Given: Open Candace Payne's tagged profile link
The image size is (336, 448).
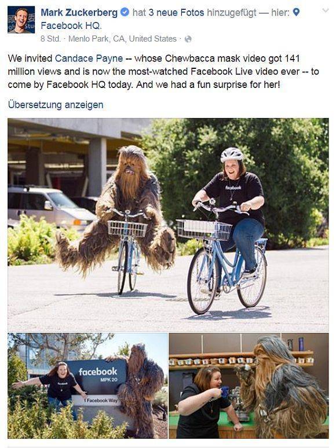Looking at the screenshot, I should click(89, 58).
